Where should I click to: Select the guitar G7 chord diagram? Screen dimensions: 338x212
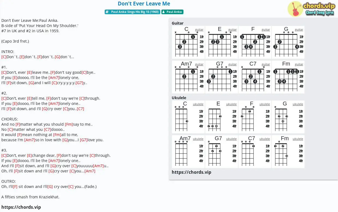[222, 77]
